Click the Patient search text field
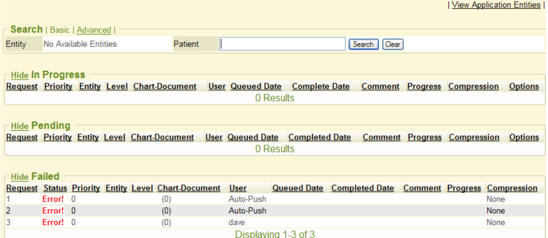Screen dimensions: 548x238 pyautogui.click(x=282, y=44)
